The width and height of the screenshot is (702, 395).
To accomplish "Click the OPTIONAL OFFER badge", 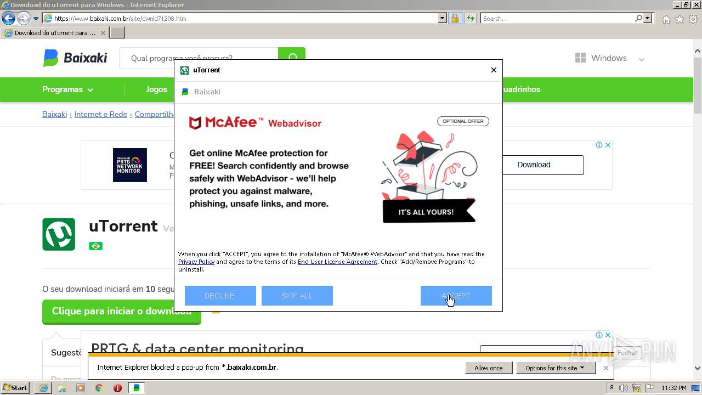I will (463, 121).
